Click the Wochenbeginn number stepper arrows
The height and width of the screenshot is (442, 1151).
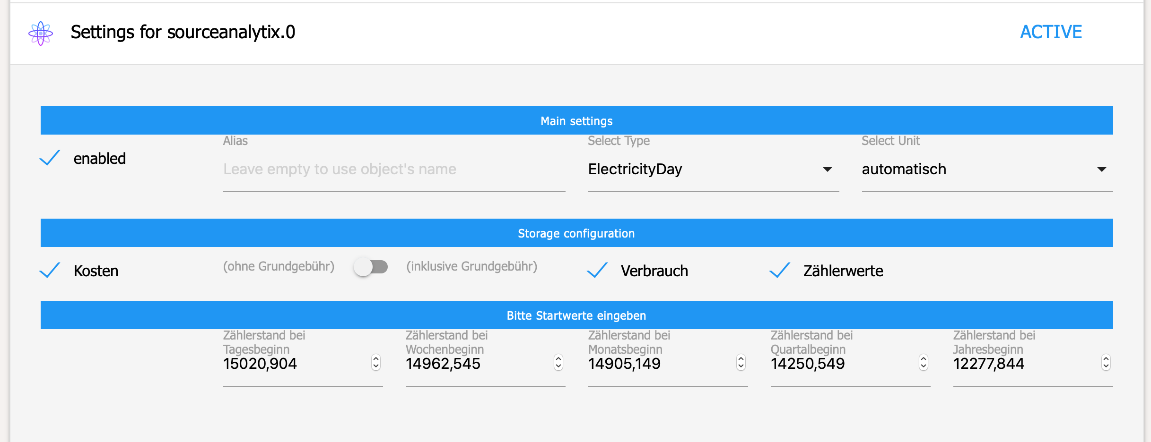(558, 363)
